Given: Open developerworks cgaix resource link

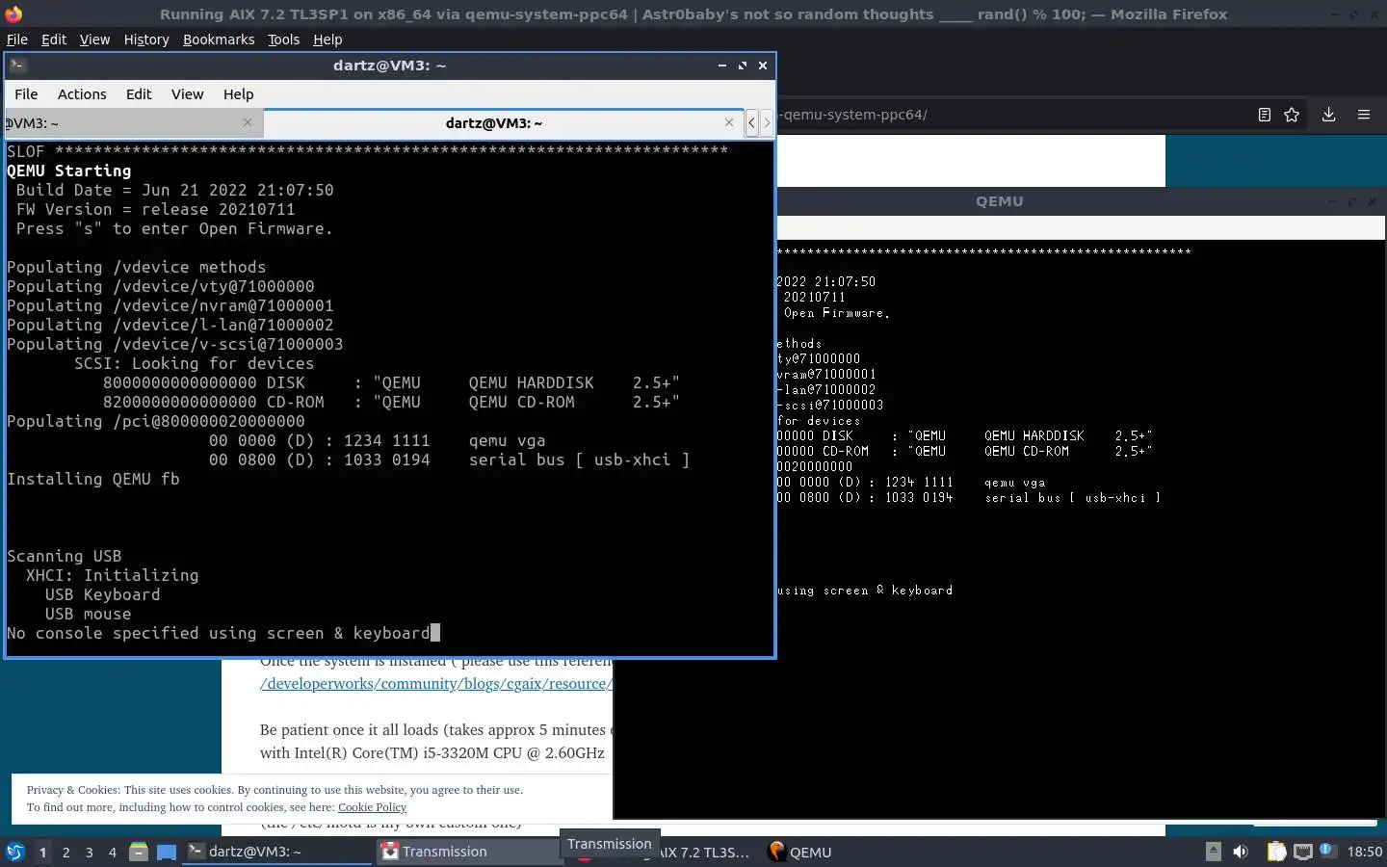Looking at the screenshot, I should click(x=435, y=684).
